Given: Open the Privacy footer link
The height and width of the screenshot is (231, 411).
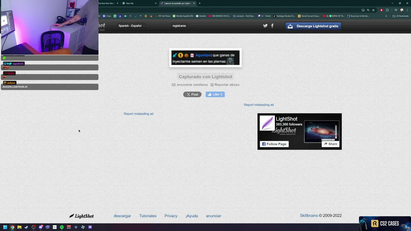Looking at the screenshot, I should pos(171,216).
